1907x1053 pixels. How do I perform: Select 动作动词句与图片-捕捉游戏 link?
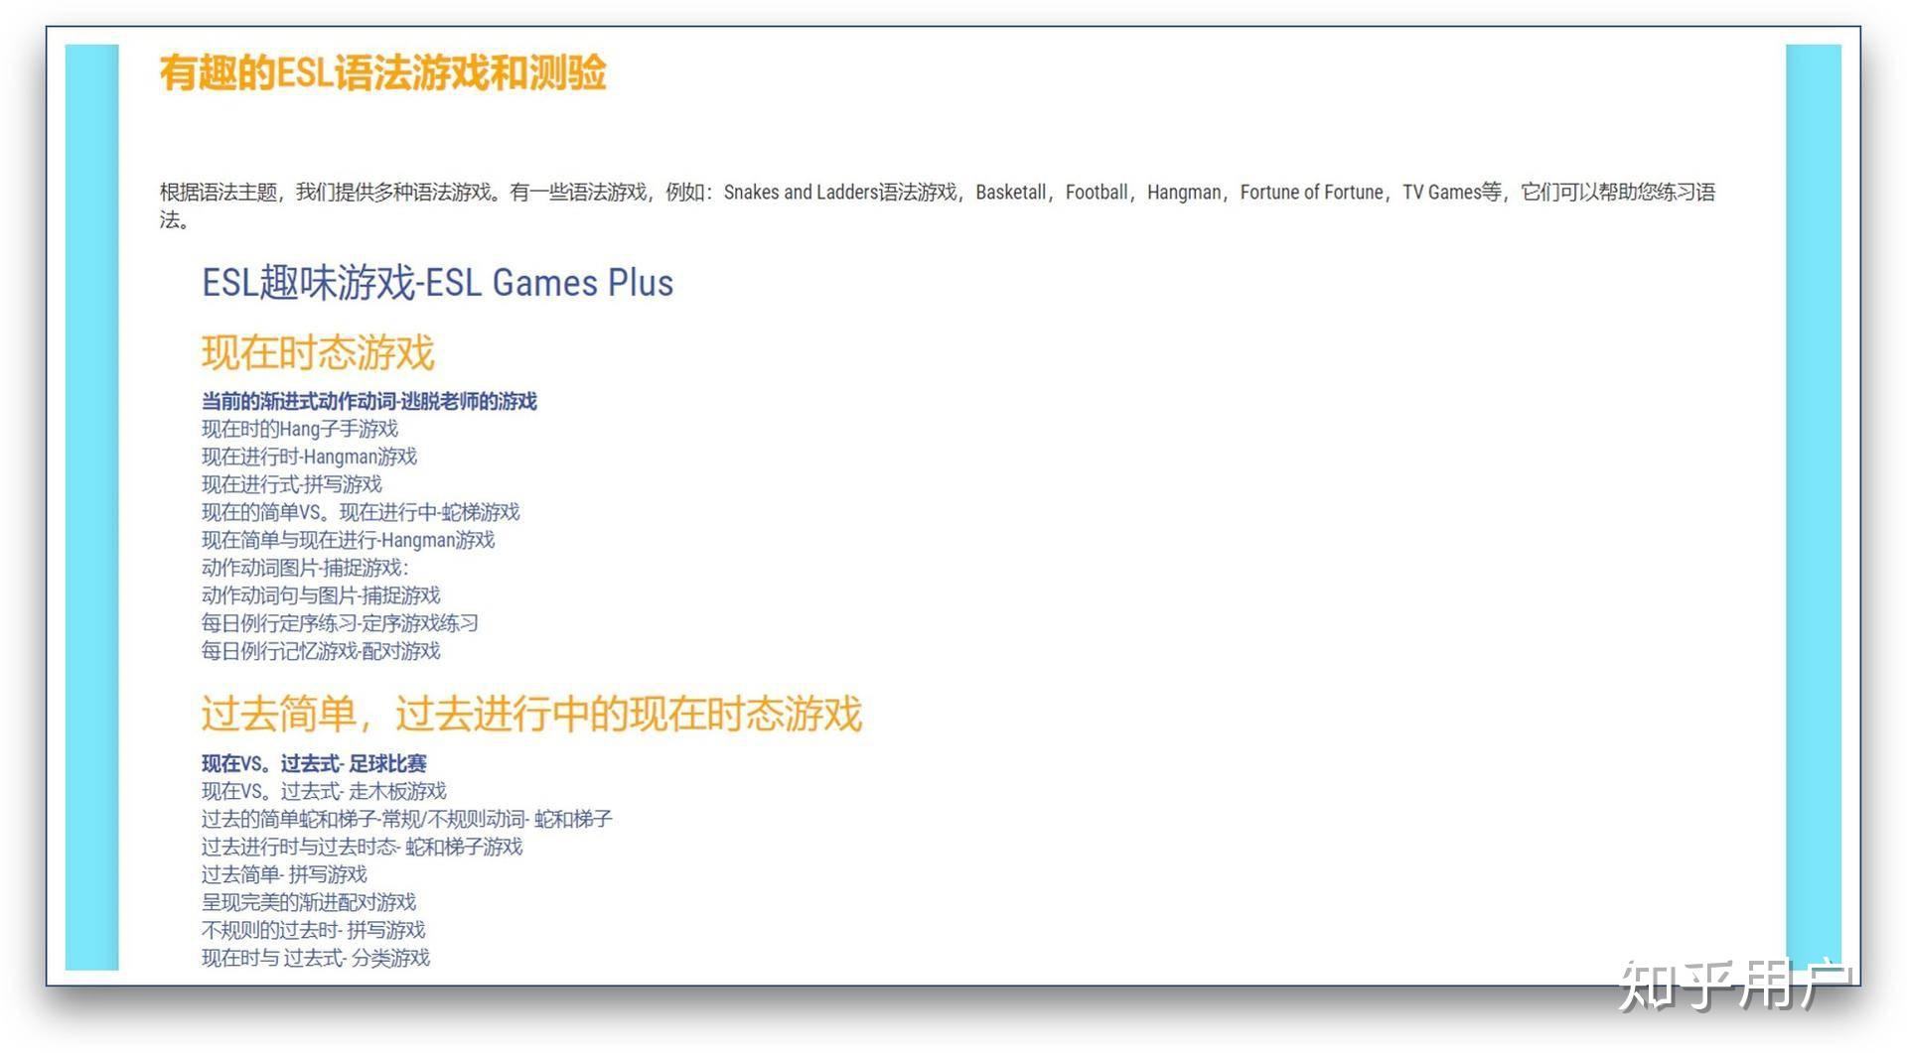pos(320,596)
